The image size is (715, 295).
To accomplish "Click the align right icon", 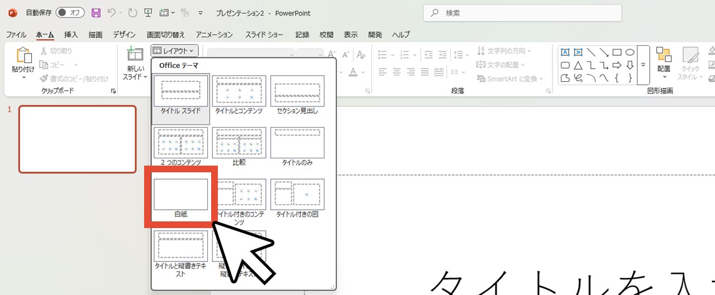I will click(x=412, y=72).
